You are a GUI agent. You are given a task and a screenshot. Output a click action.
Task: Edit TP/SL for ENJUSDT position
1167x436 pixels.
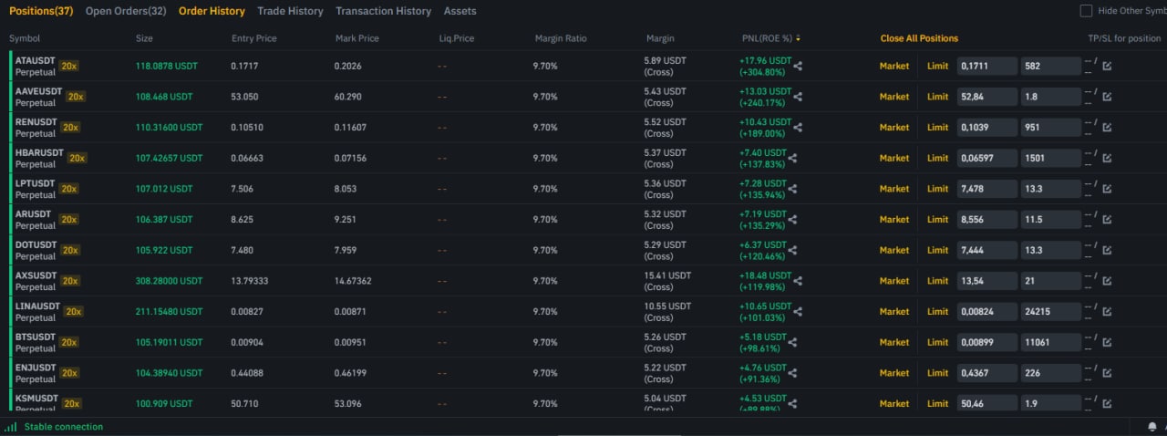[1107, 372]
